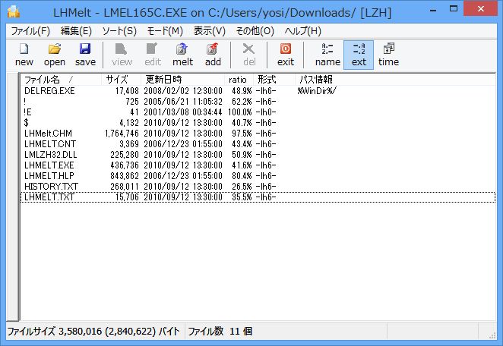This screenshot has width=503, height=346.
Task: Open the ヘルプ(H) menu
Action: tap(302, 31)
